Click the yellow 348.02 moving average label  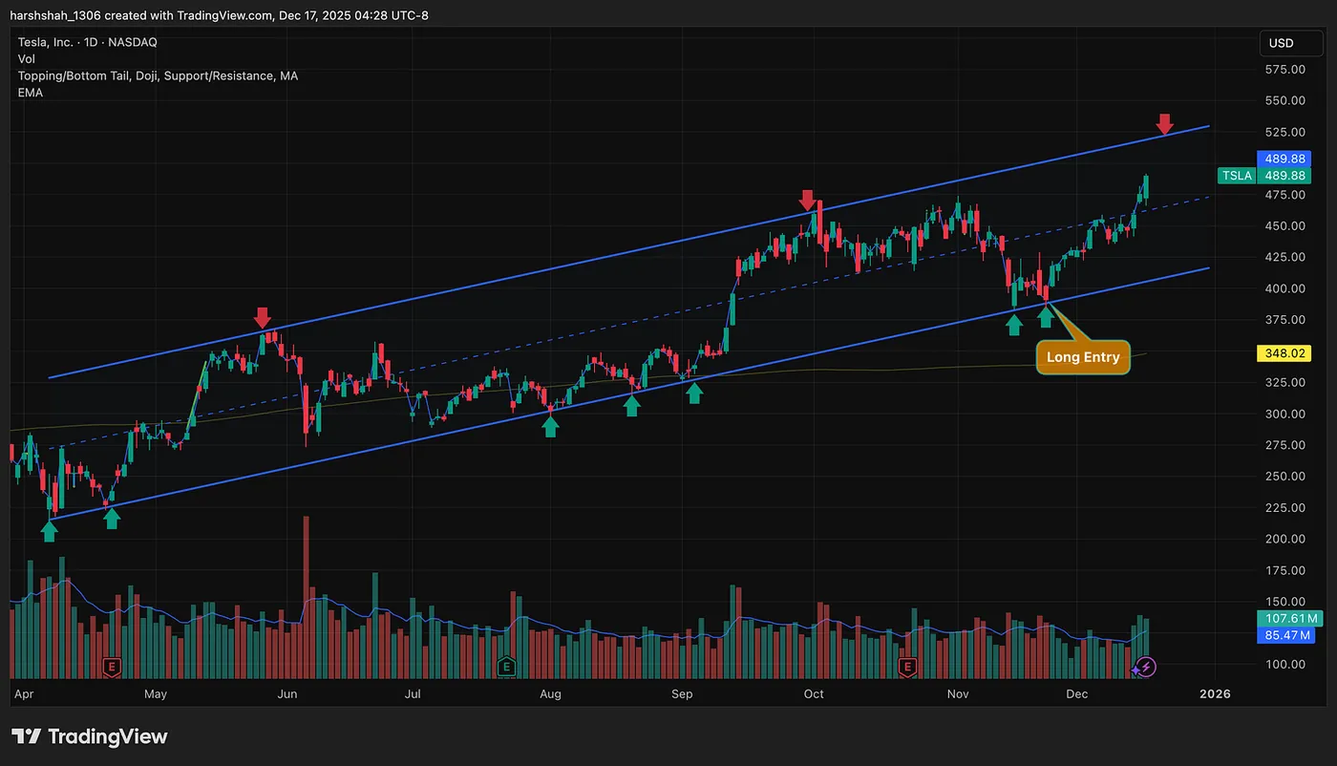tap(1284, 353)
